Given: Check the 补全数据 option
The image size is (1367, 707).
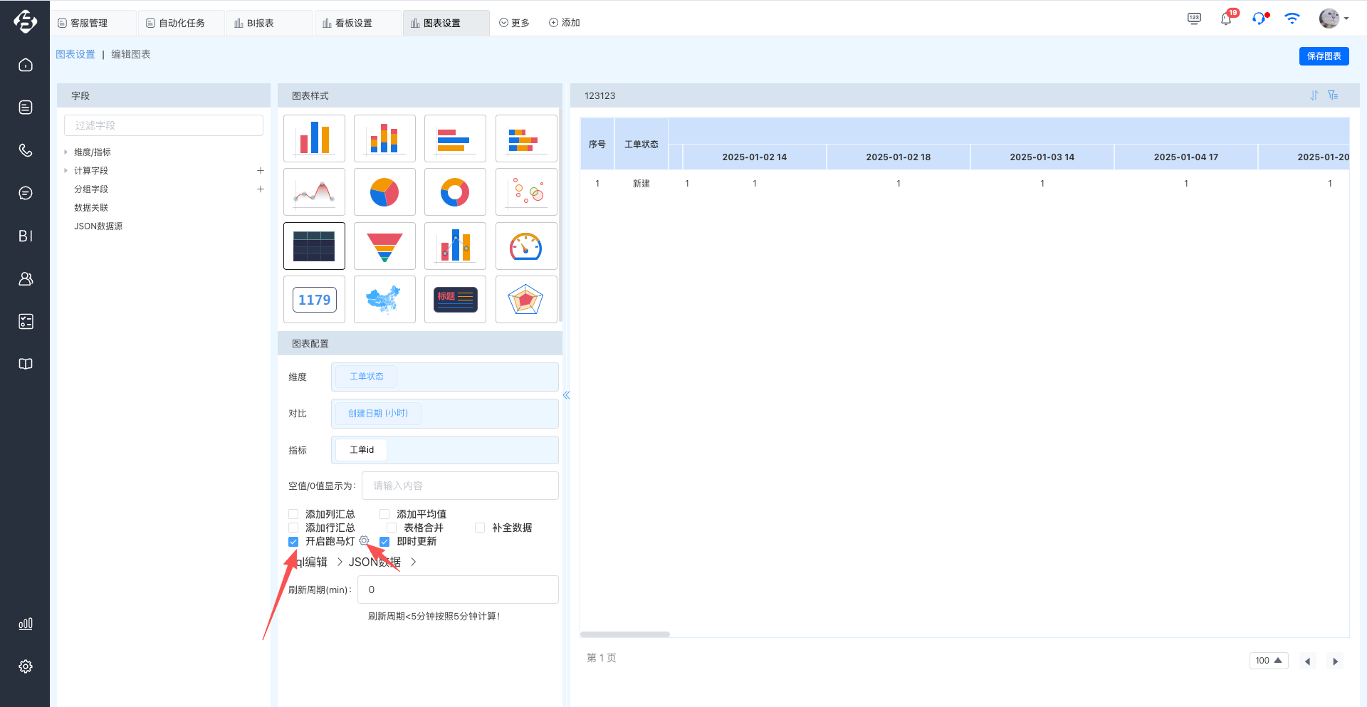Looking at the screenshot, I should coord(480,528).
